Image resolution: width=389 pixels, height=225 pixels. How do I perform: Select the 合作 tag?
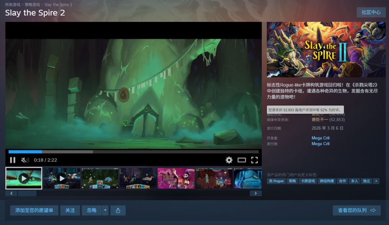[x=343, y=181]
